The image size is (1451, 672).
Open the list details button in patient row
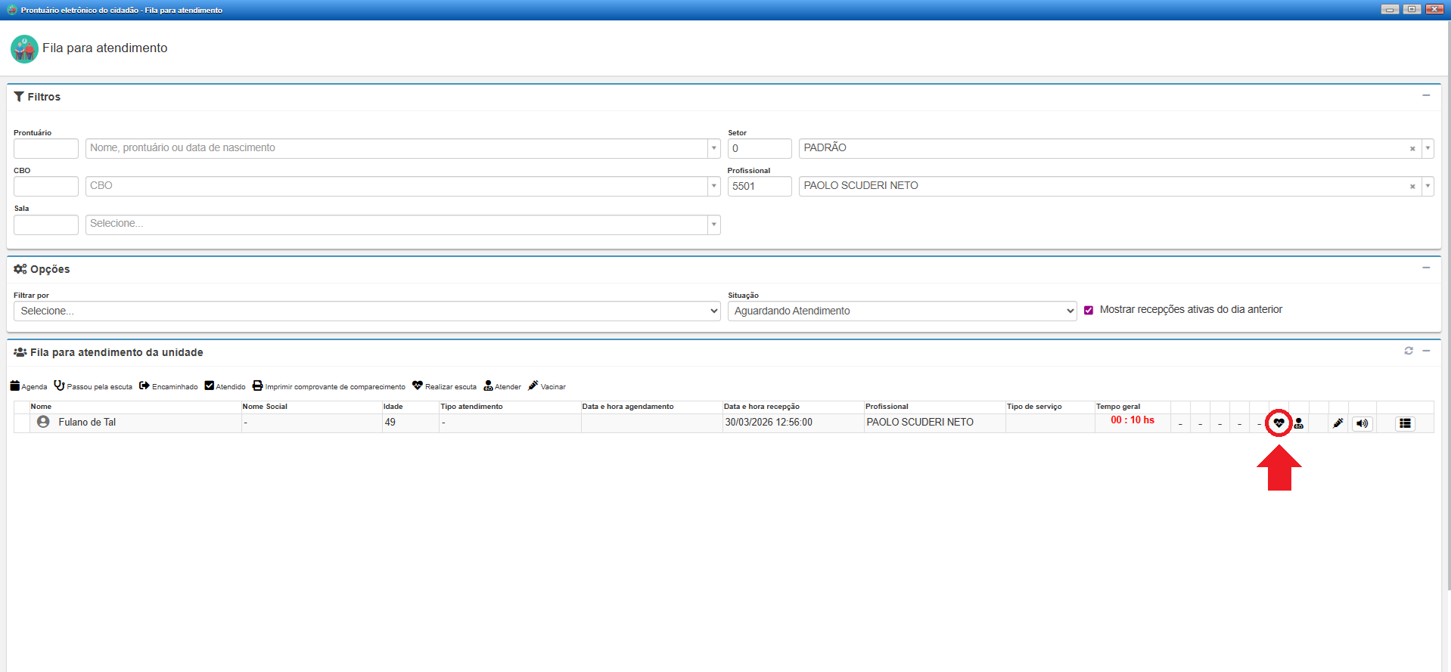(1405, 423)
